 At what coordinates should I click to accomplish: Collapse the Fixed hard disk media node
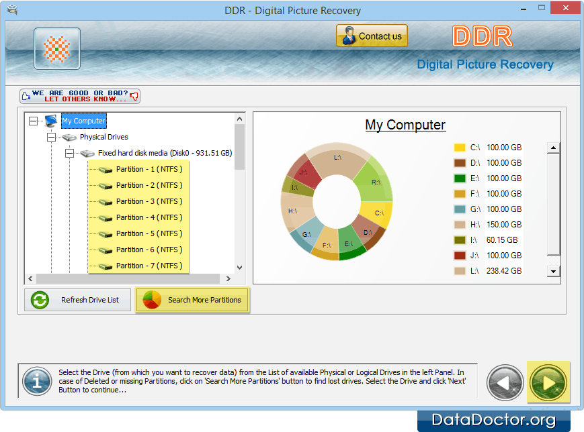pos(69,154)
